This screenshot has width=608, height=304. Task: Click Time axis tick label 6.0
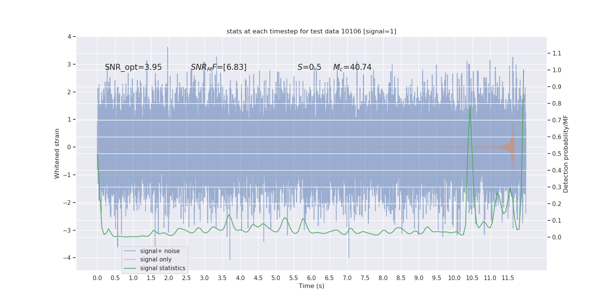click(312, 278)
